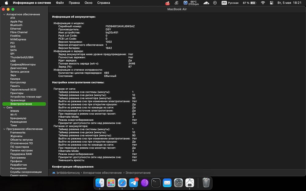Click Электропитание in the path bar

(x=138, y=173)
